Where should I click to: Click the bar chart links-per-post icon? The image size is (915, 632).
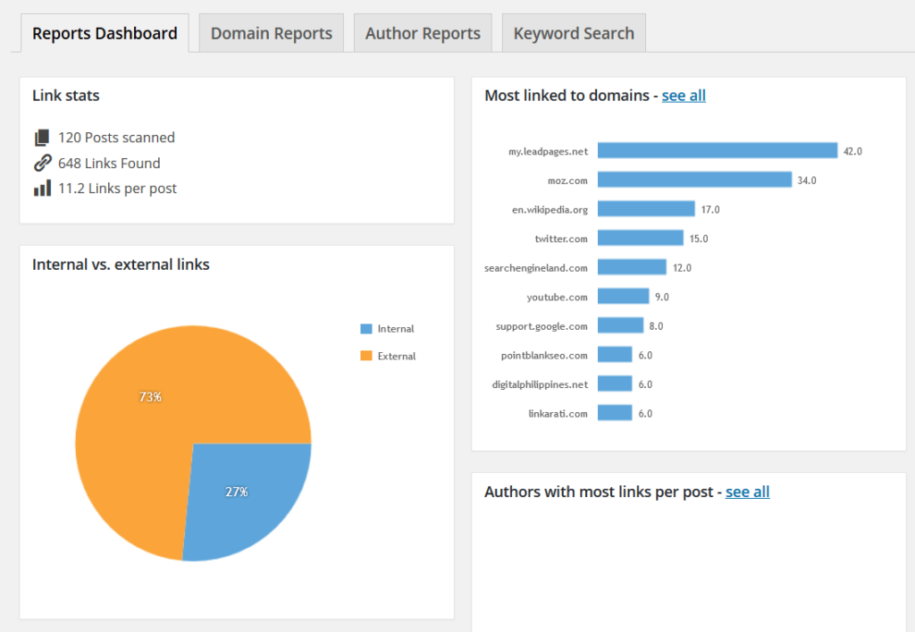click(42, 188)
